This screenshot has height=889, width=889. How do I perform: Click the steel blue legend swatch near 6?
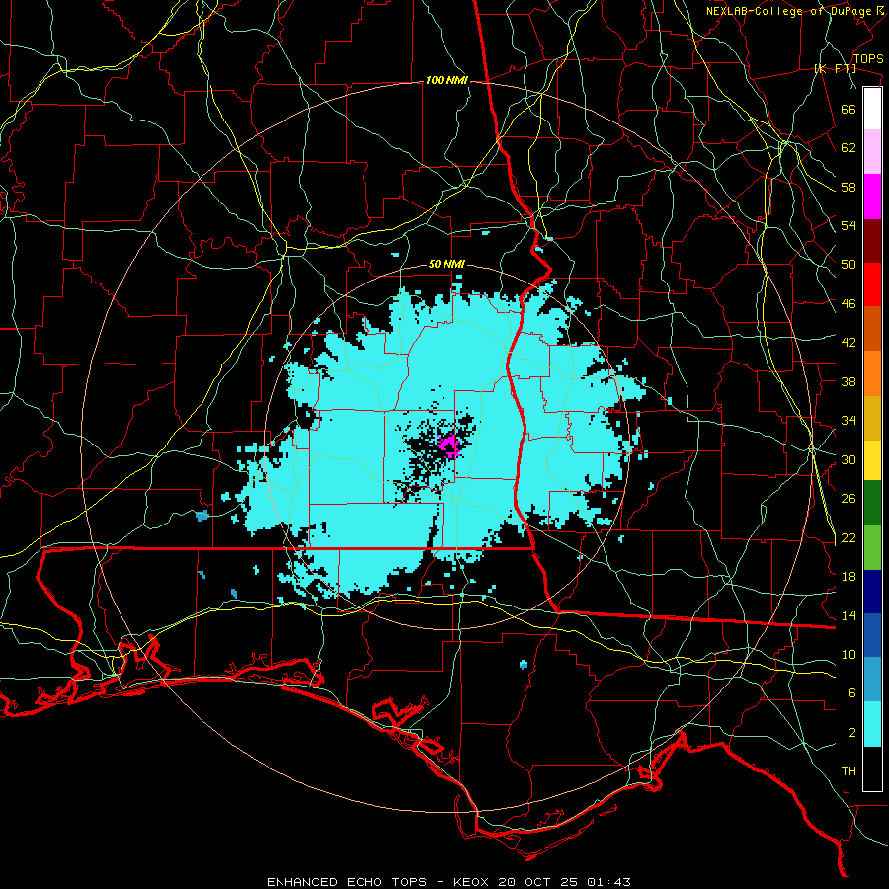pyautogui.click(x=872, y=680)
